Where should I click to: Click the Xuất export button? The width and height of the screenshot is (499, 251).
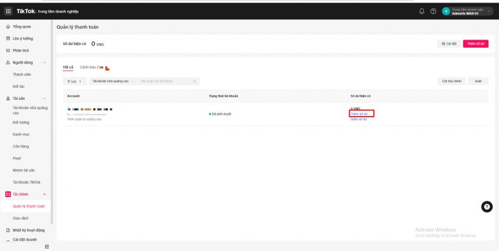pyautogui.click(x=478, y=81)
